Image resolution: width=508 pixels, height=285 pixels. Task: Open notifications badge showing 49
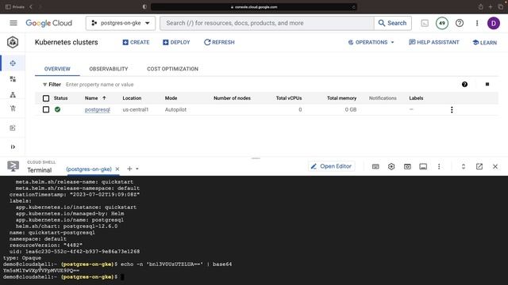pyautogui.click(x=442, y=23)
